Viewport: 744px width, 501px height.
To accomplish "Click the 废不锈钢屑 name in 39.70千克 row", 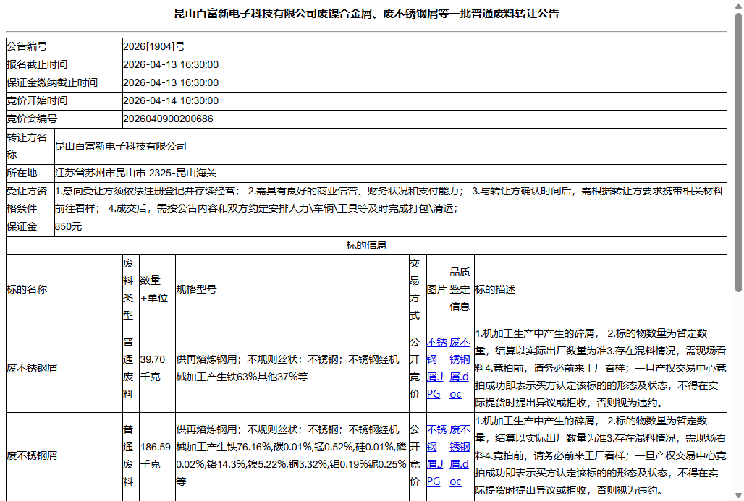I will pos(33,368).
